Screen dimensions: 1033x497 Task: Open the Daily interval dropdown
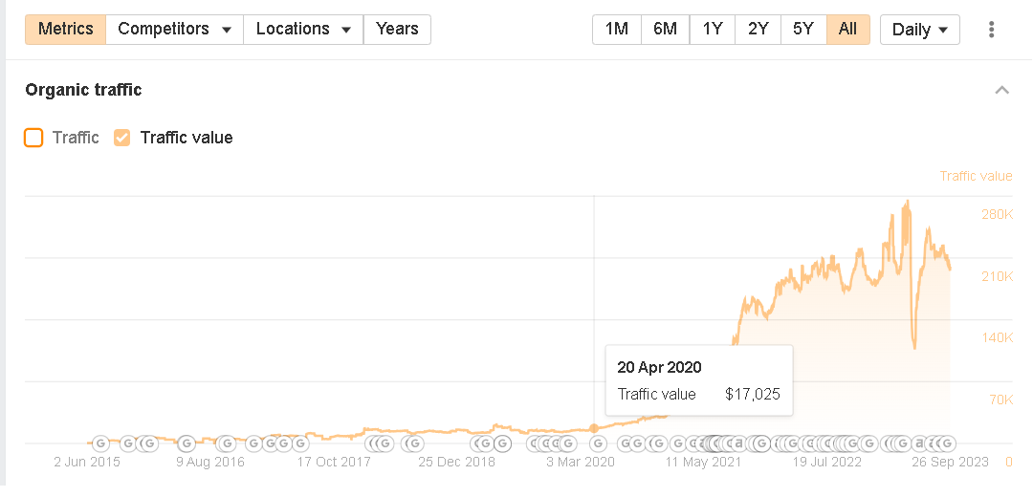[x=920, y=30]
